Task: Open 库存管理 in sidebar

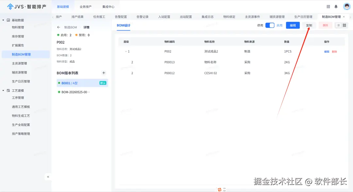Action: pyautogui.click(x=18, y=37)
